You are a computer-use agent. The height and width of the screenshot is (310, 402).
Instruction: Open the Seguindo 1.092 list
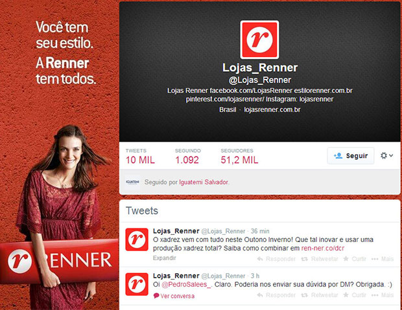187,157
